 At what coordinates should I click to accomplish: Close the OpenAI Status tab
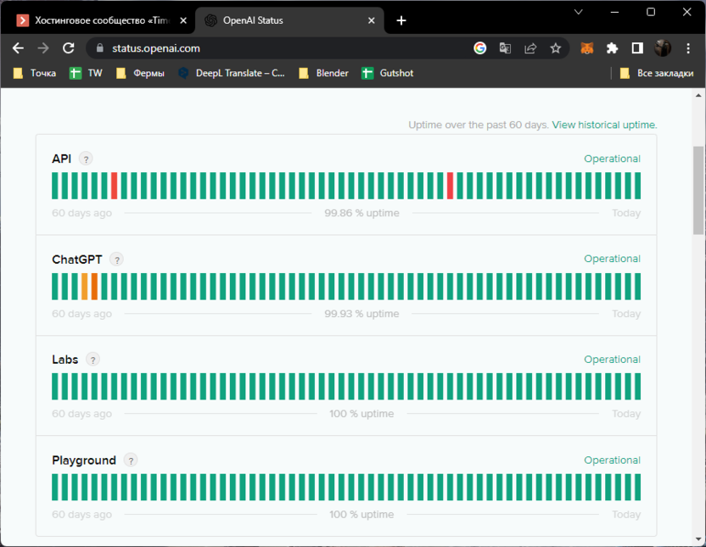click(x=372, y=20)
